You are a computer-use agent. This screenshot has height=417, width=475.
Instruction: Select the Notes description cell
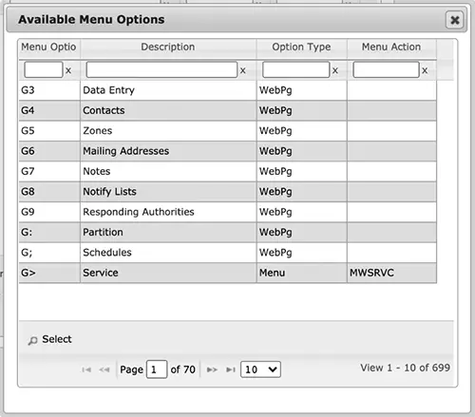pyautogui.click(x=168, y=171)
